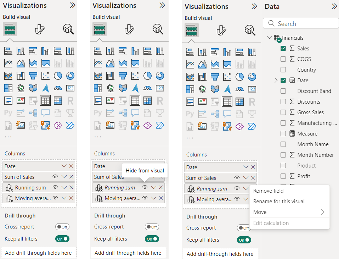Select Clustered column chart in leftmost Visualizations pane
Screen dimensions: 339x259
coord(46,51)
